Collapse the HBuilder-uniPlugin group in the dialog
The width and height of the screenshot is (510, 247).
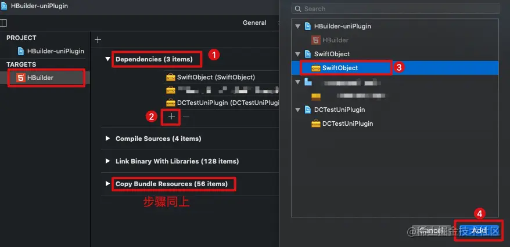[297, 26]
